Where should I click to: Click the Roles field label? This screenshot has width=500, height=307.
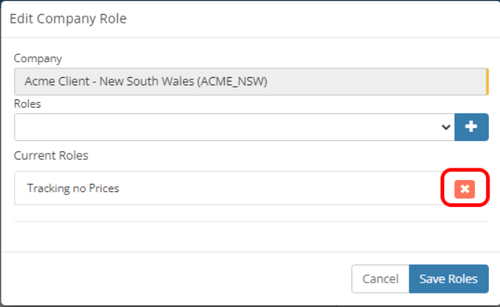coord(27,104)
